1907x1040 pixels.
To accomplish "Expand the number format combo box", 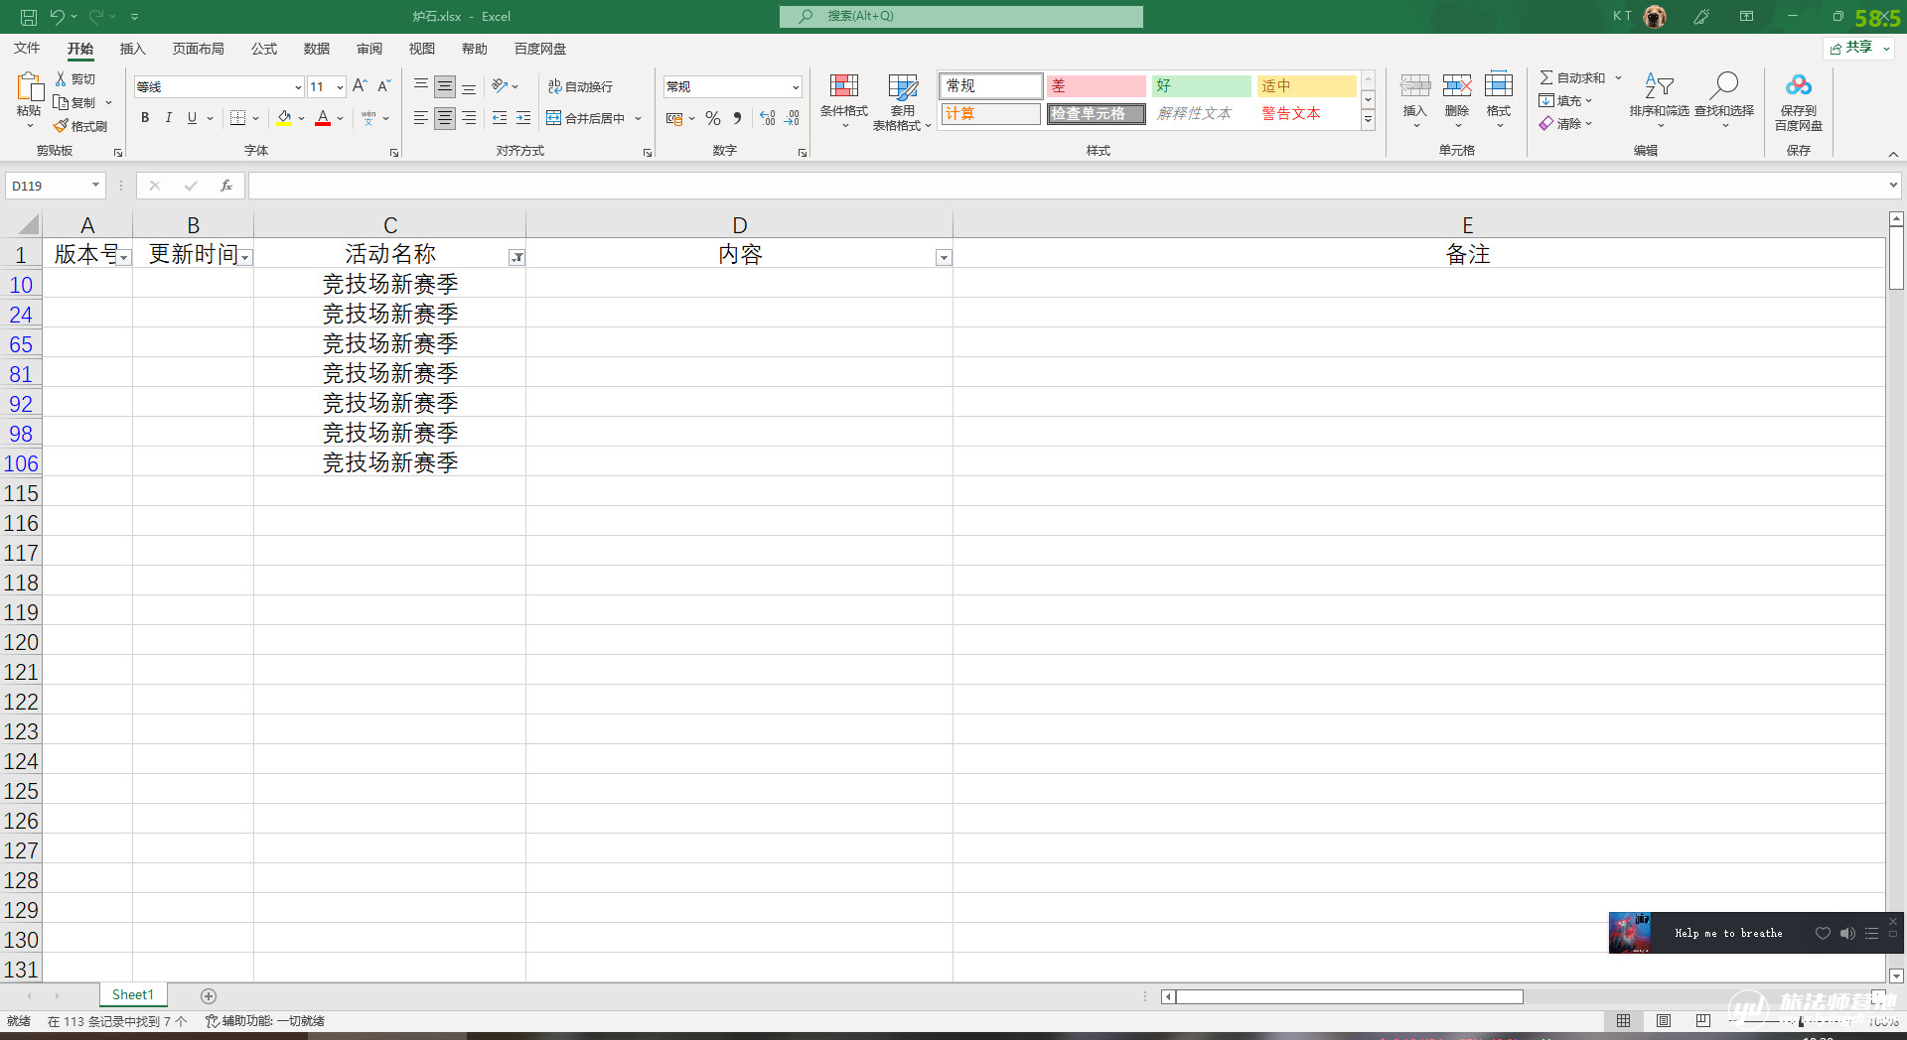I will click(x=796, y=87).
